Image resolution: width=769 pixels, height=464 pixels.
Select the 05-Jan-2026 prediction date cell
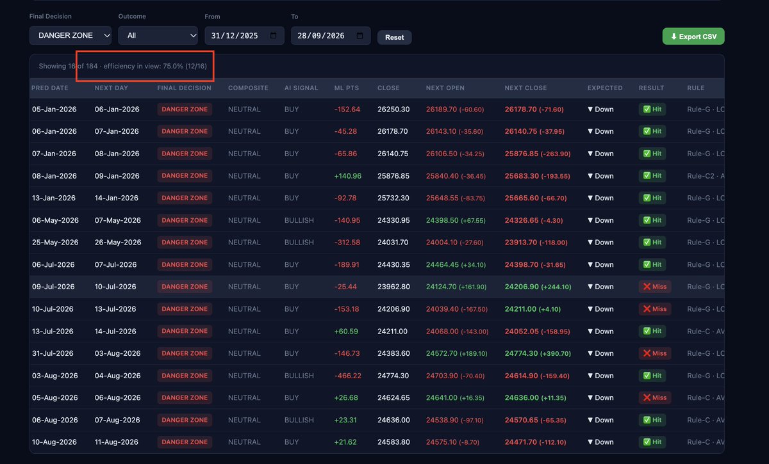point(54,109)
